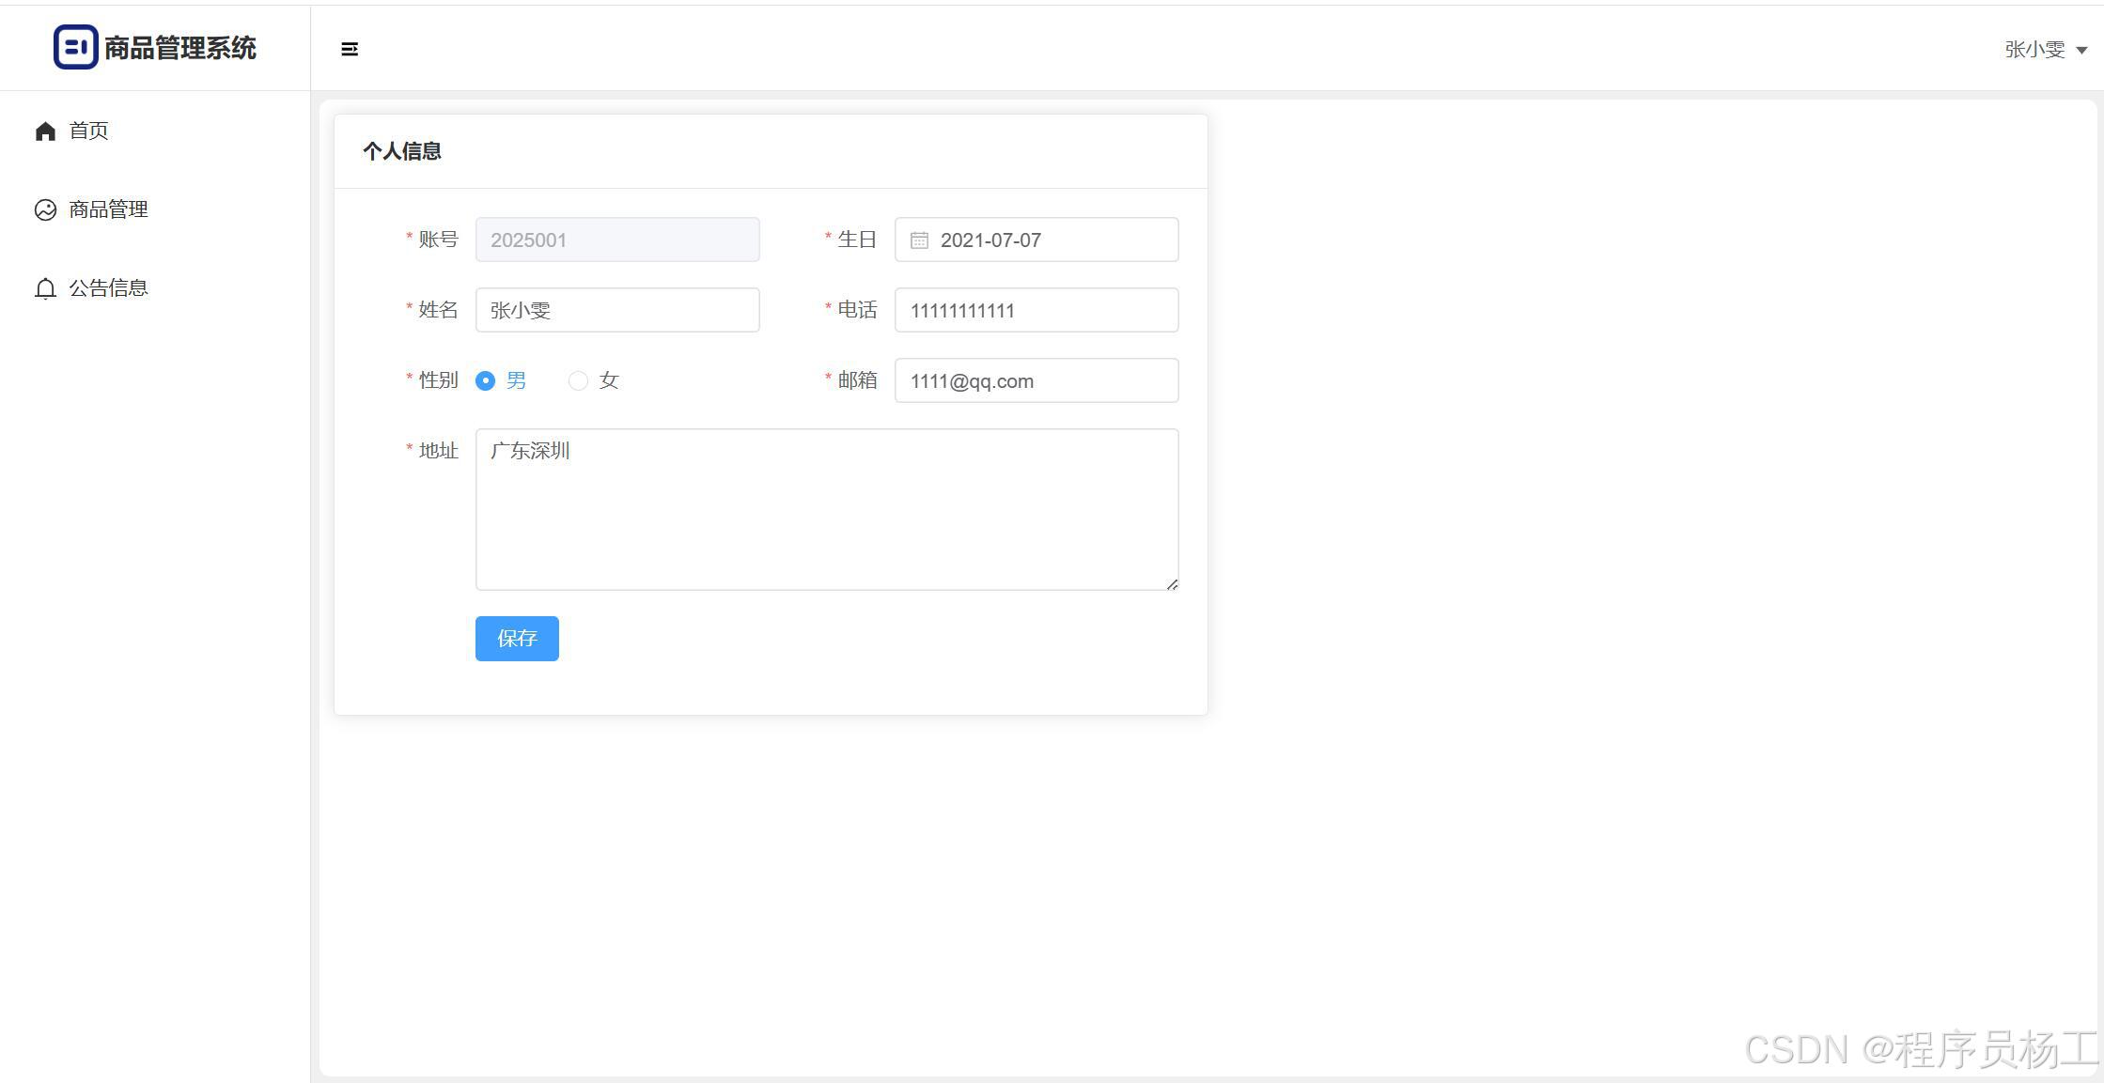Open 公告信息 menu item
The image size is (2104, 1083).
pyautogui.click(x=108, y=288)
